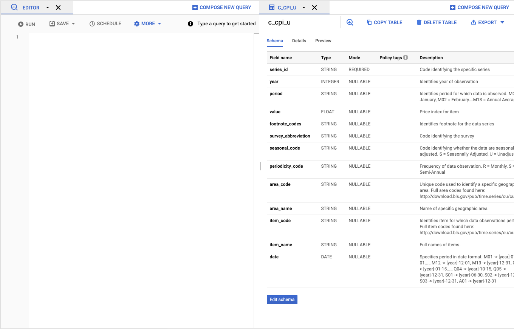Screen dimensions: 514x329
Task: Open the EDITOR tab dropdown arrow
Action: (x=47, y=7)
